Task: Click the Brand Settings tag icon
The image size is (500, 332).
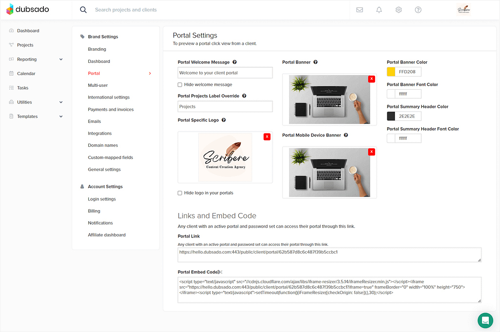Action: (82, 37)
